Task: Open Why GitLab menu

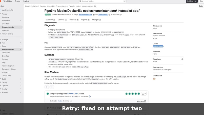Action: point(8,1)
